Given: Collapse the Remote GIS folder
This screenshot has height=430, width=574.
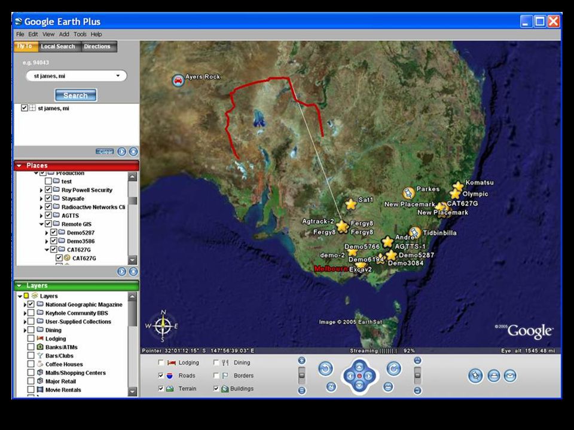Looking at the screenshot, I should click(41, 224).
